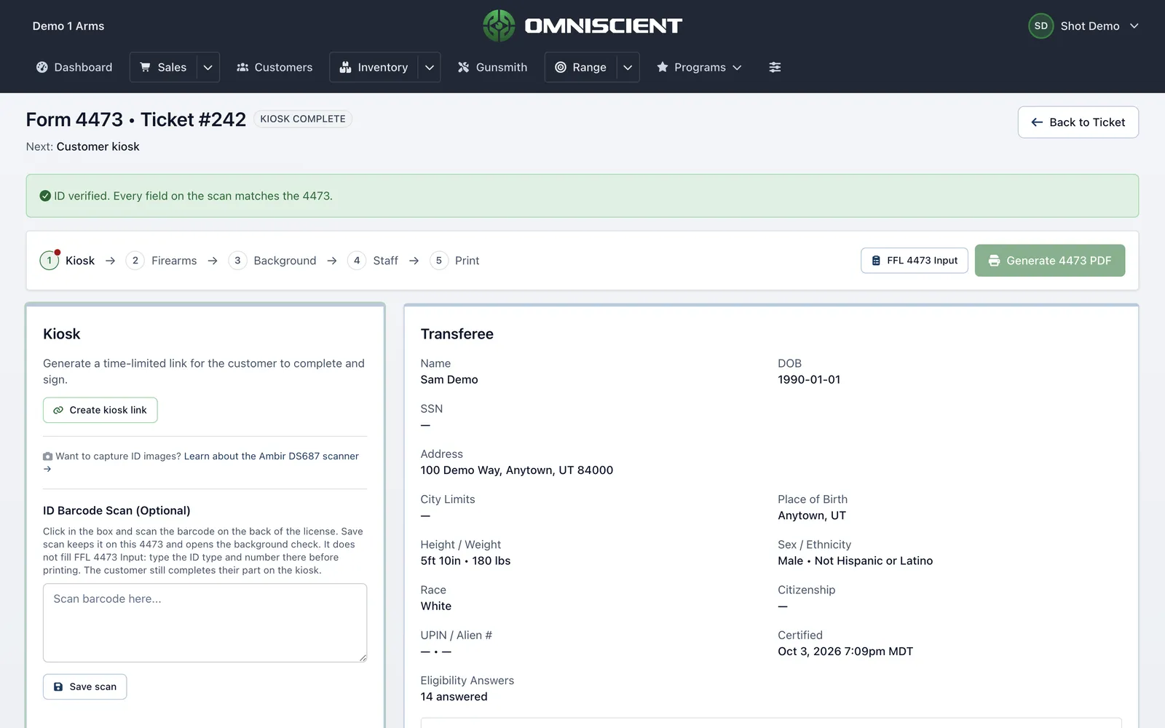Click Back to Ticket button
This screenshot has height=728, width=1165.
tap(1078, 122)
